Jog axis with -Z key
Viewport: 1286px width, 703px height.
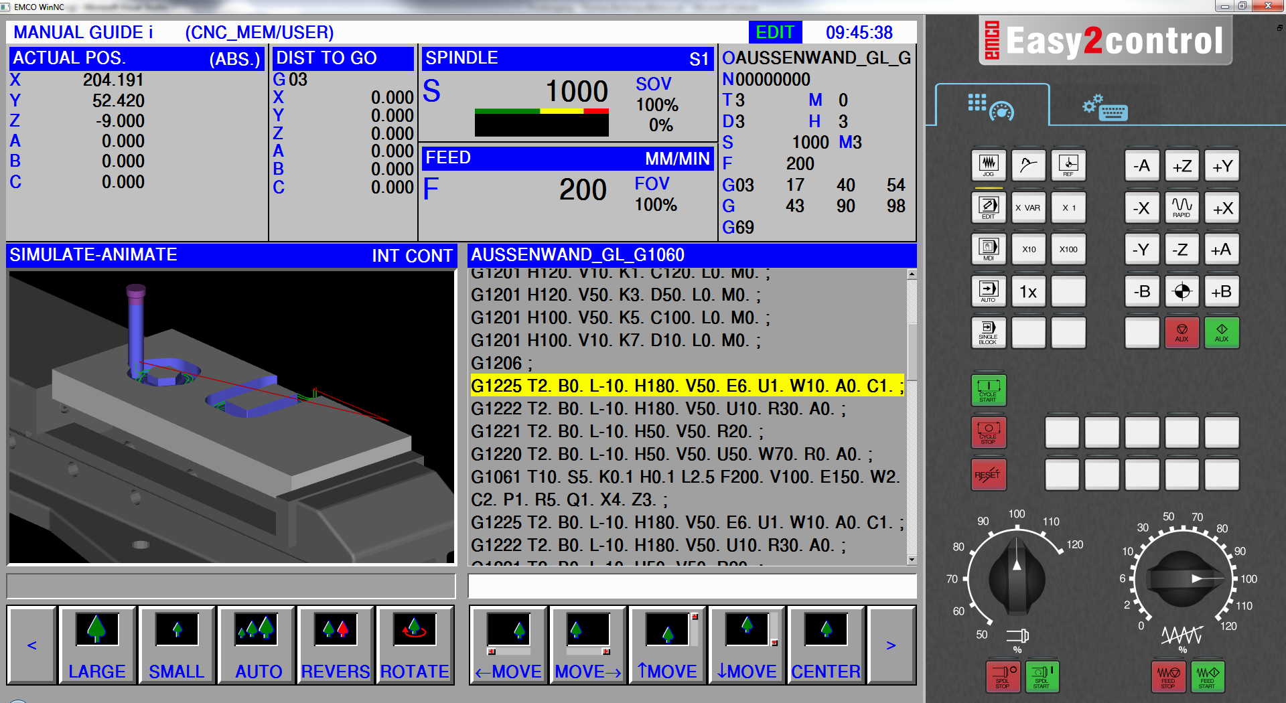click(1182, 249)
